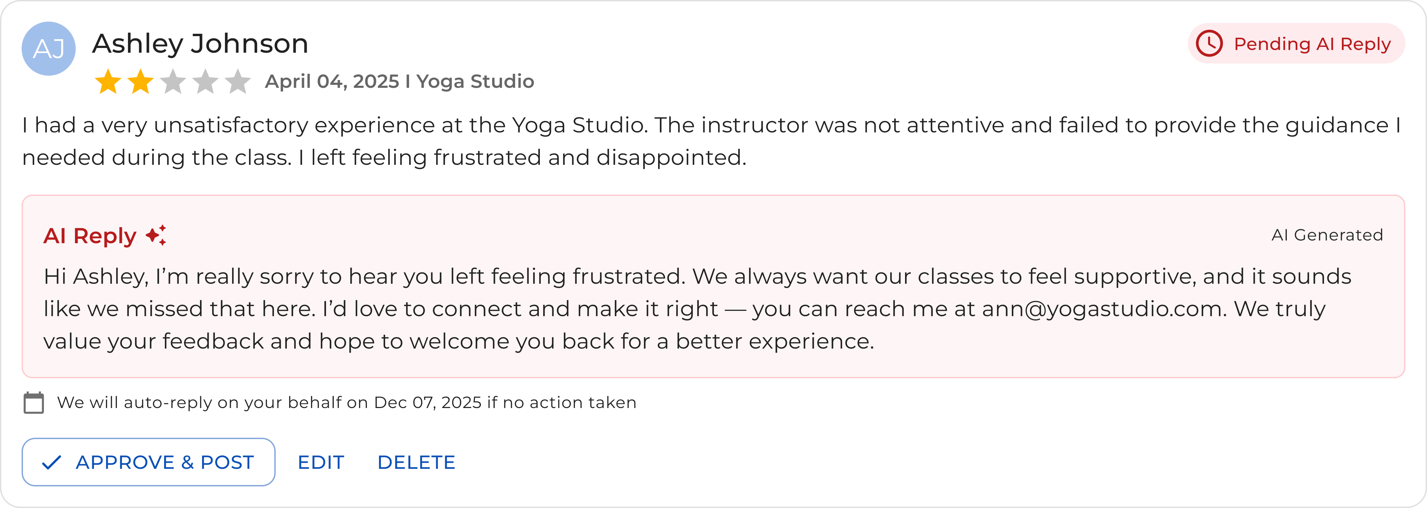Click the fourth gray star
This screenshot has width=1427, height=508.
click(x=205, y=81)
